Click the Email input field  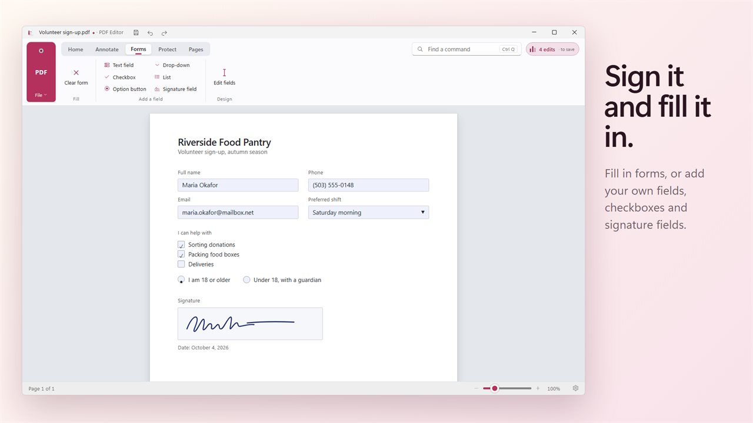click(238, 212)
